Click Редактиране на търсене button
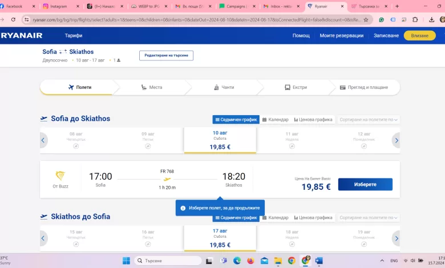This screenshot has height=268, width=445. click(167, 55)
